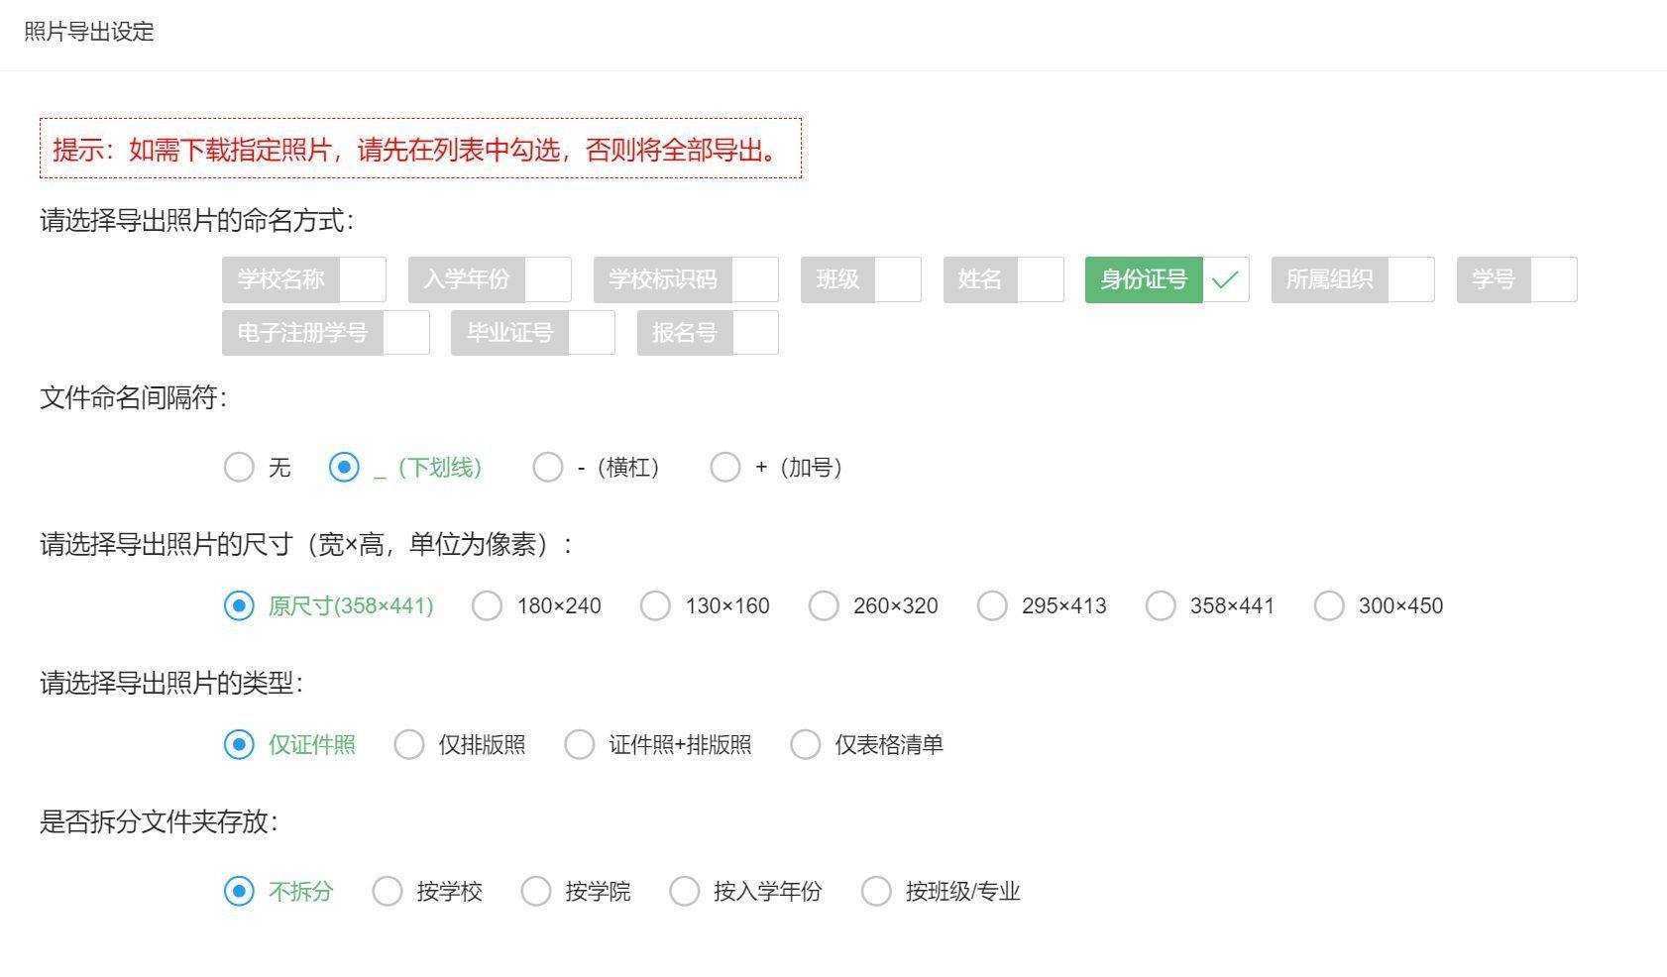
Task: Choose 仅排版照 export type
Action: (409, 744)
